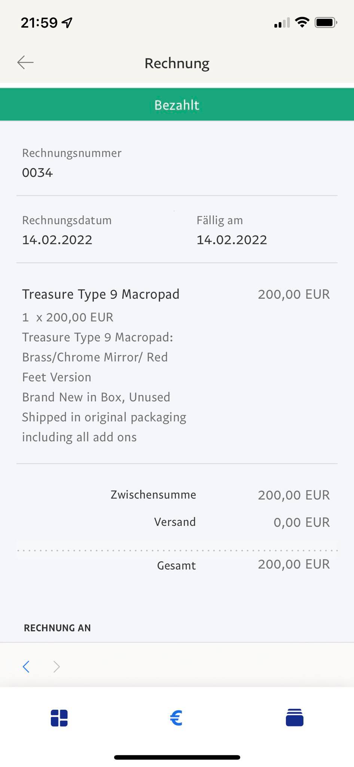Go to previous page with blue chevron
Image resolution: width=354 pixels, height=767 pixels.
(x=26, y=667)
